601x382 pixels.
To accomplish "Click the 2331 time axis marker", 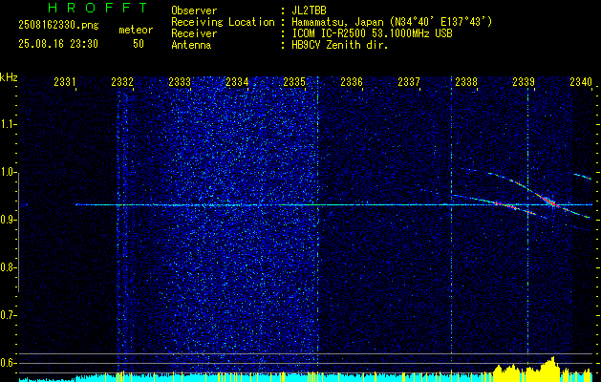I will pyautogui.click(x=64, y=82).
